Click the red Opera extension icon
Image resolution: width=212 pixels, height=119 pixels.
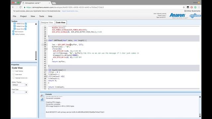click(191, 7)
